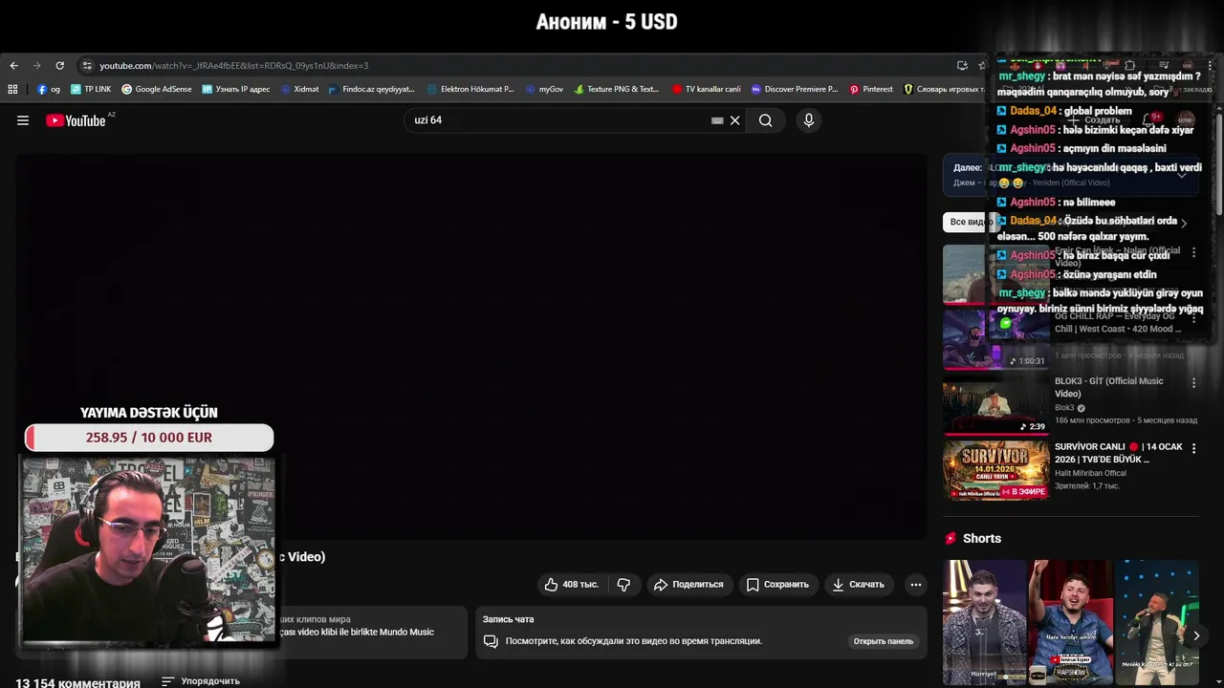Click the donation goal progress bar
Screen dimensions: 1224x688
(149, 438)
